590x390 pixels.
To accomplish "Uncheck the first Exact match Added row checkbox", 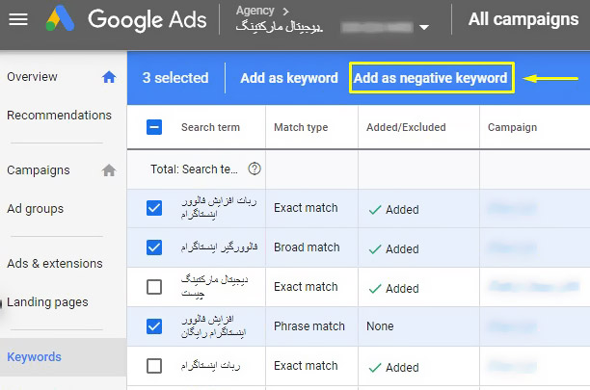I will click(x=154, y=208).
